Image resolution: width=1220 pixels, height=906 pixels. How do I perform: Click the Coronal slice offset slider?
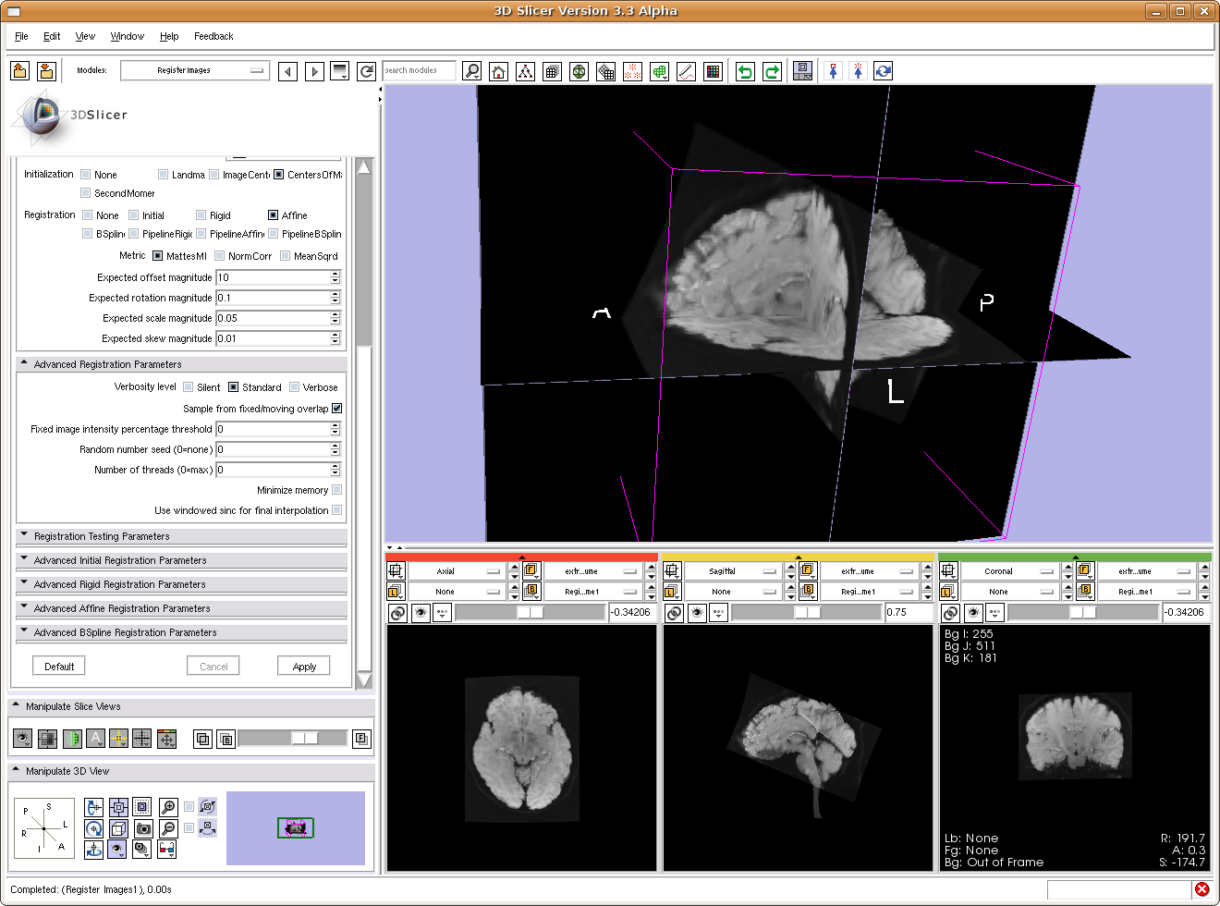1081,612
